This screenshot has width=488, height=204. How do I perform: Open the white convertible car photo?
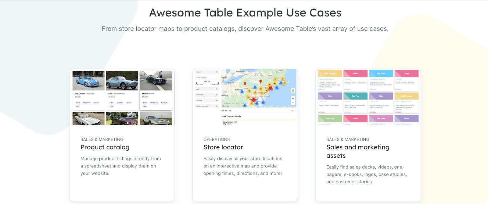[88, 118]
